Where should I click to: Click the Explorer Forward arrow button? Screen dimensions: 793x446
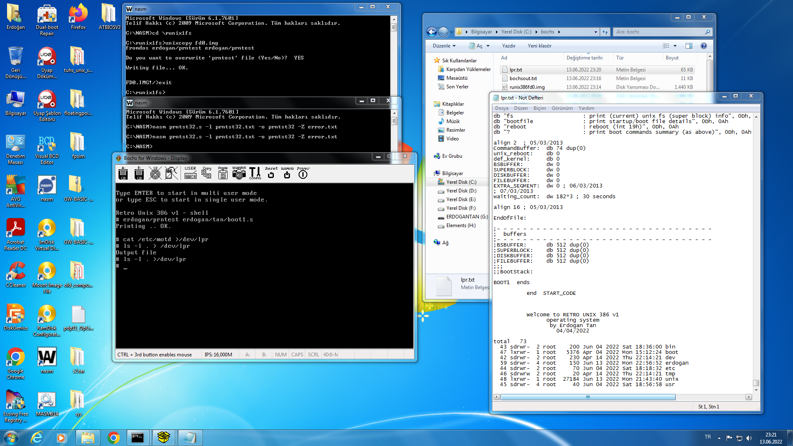tap(443, 32)
